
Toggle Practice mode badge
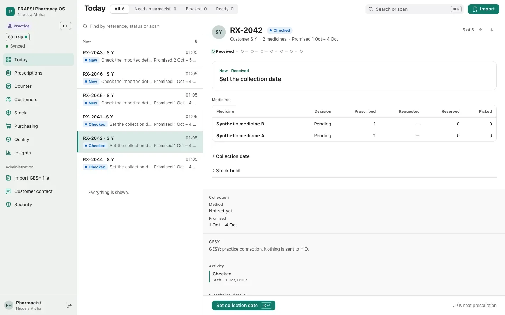click(19, 26)
